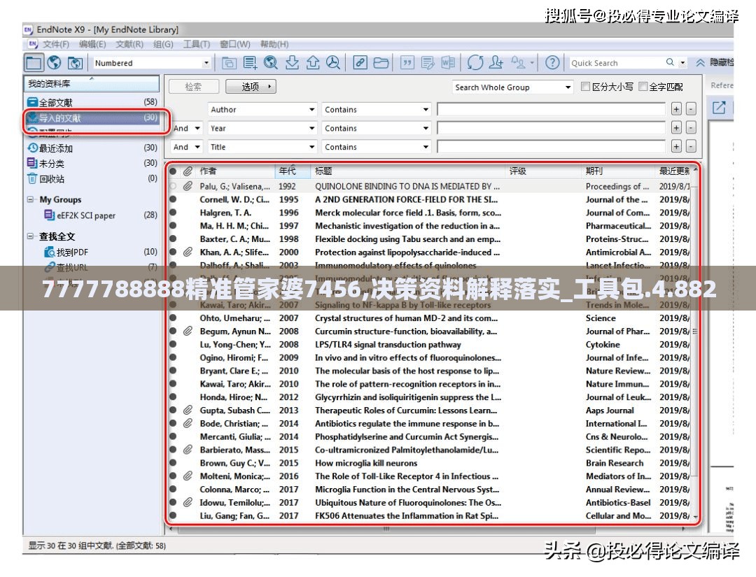Click the Open Link toolbar icon
This screenshot has height=577, width=756.
pyautogui.click(x=360, y=63)
